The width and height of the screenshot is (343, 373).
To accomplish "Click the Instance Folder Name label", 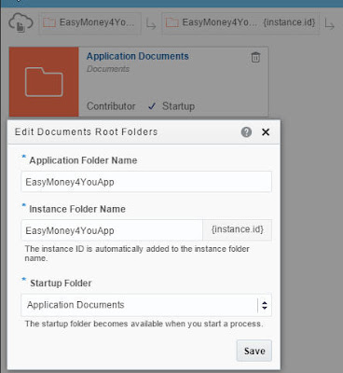I will [77, 209].
